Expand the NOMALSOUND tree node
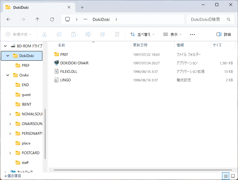This screenshot has height=180, width=238. tap(10, 114)
